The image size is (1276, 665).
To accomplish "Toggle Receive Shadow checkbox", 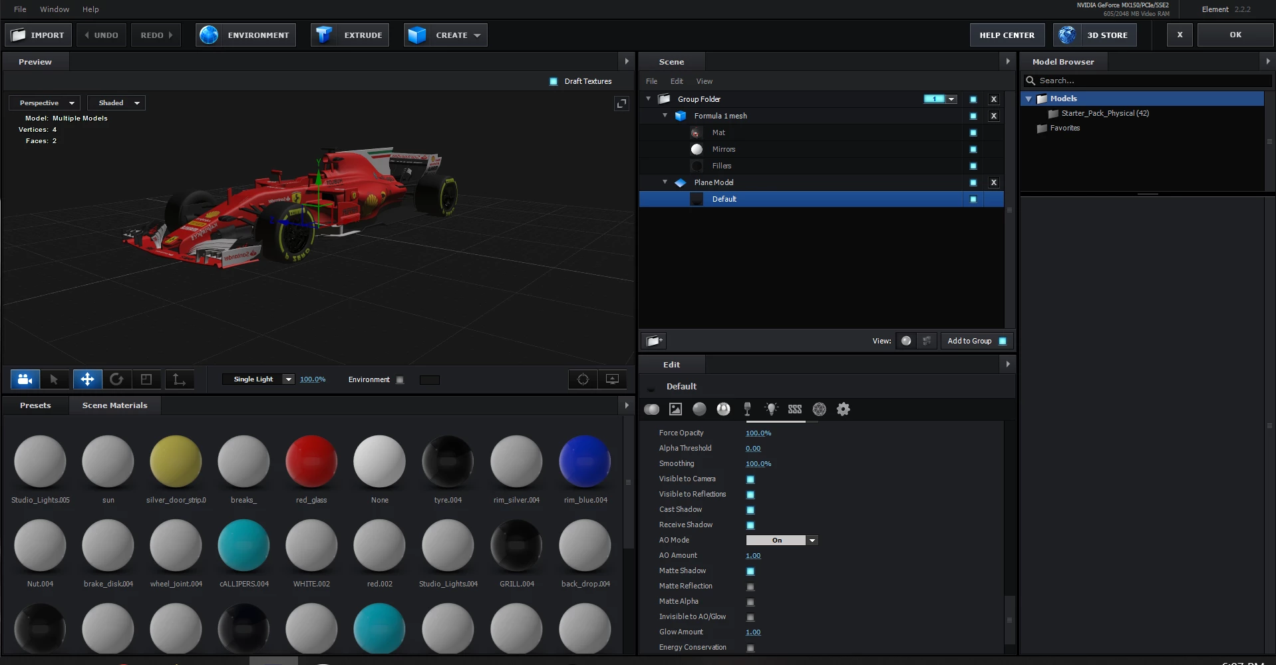I will click(x=750, y=525).
